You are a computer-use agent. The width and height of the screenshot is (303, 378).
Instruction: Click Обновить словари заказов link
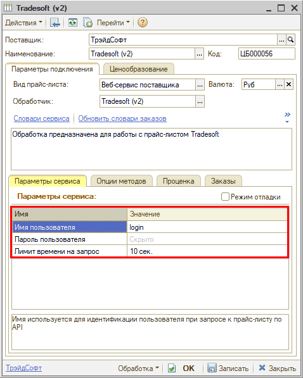click(122, 118)
